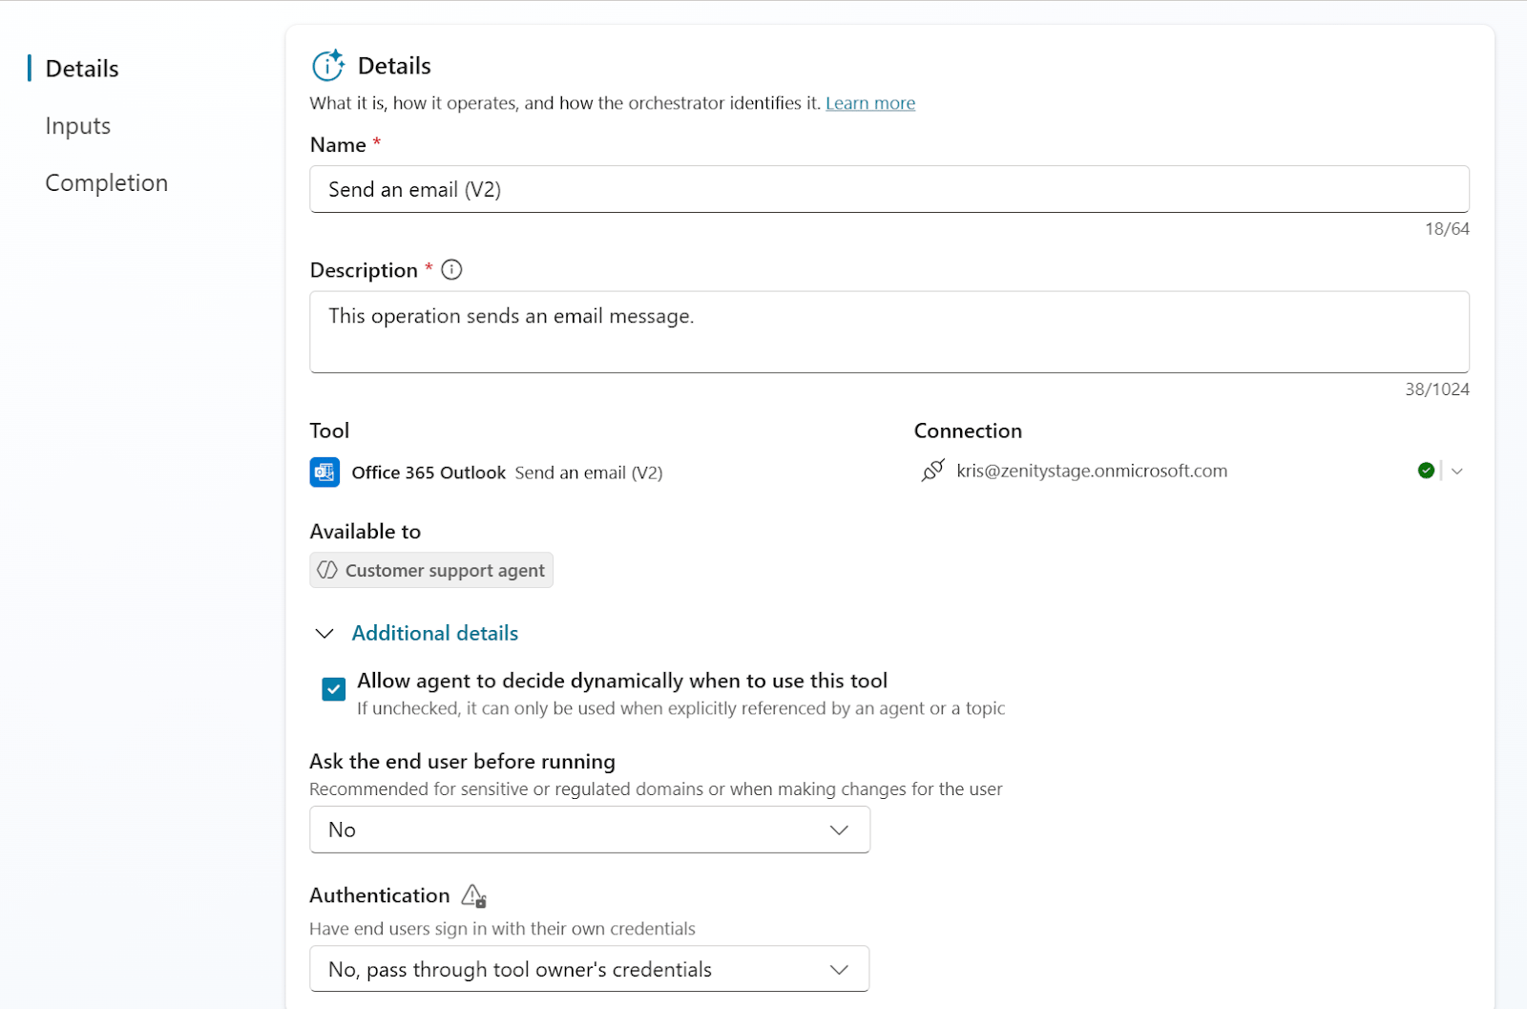
Task: Select the Details tab
Action: [82, 69]
